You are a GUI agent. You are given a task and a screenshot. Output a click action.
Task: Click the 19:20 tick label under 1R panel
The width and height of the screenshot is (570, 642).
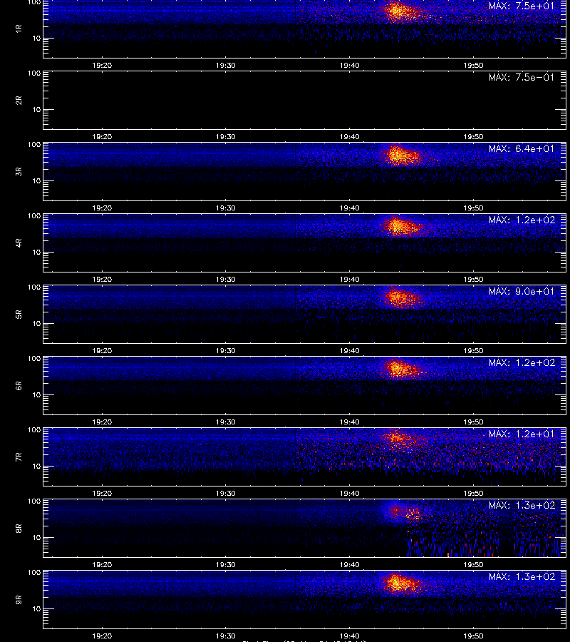102,65
